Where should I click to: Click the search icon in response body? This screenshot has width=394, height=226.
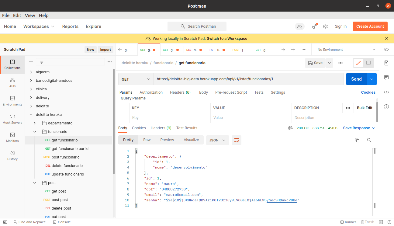369,140
